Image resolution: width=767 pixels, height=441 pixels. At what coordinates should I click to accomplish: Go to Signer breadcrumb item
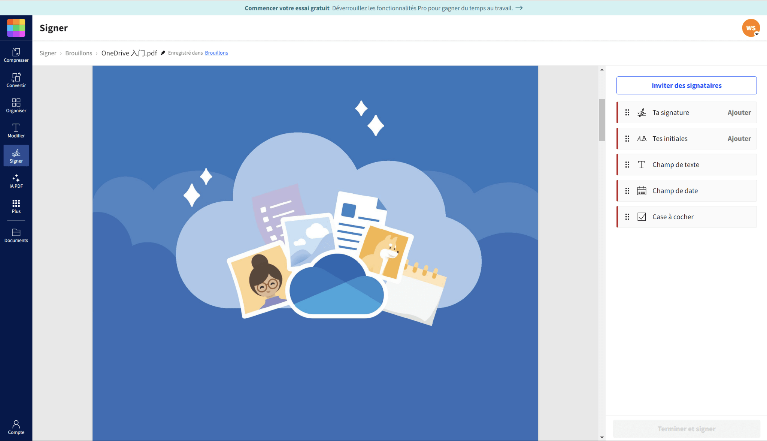[48, 53]
